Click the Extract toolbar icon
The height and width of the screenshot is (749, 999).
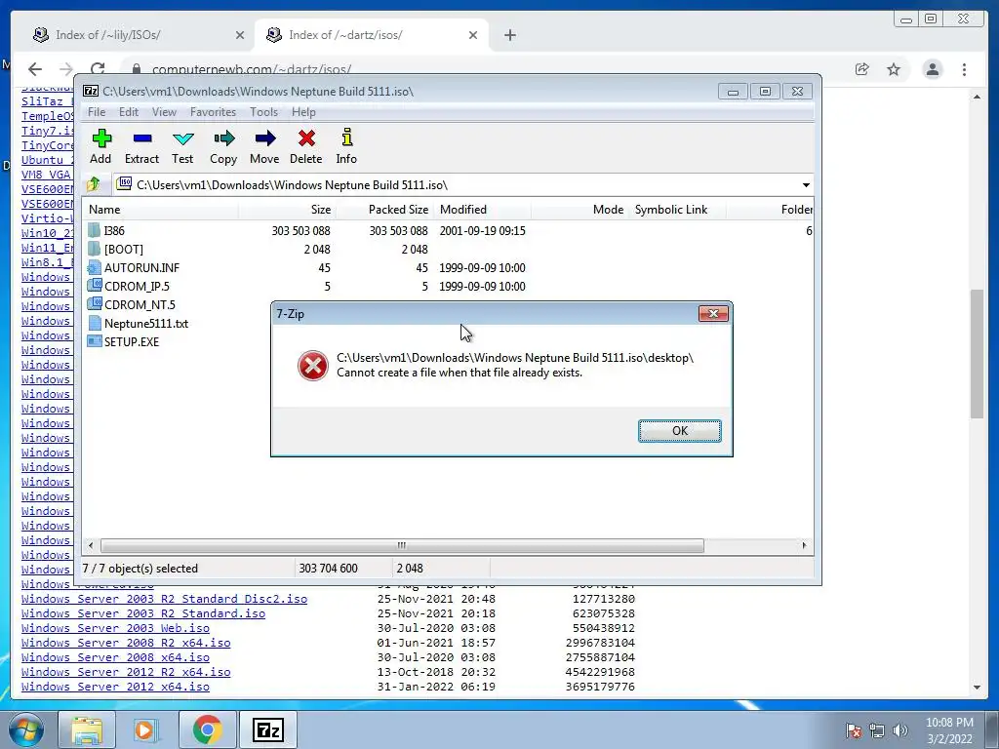point(142,138)
